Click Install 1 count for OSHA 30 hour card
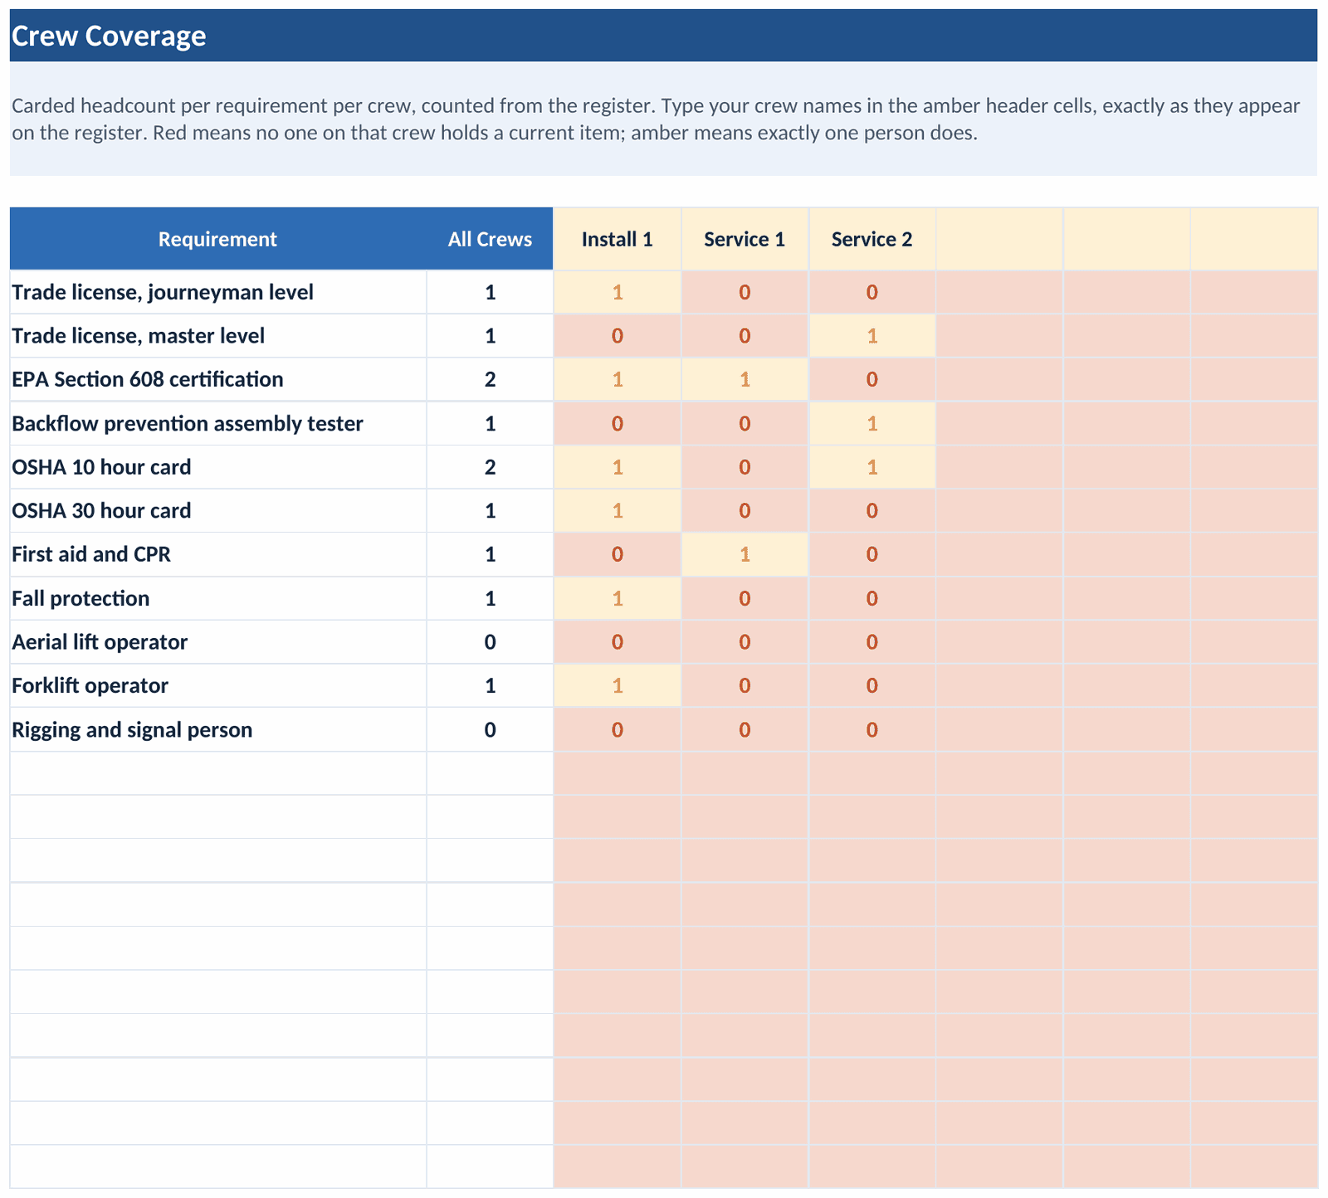Image resolution: width=1328 pixels, height=1198 pixels. click(x=618, y=510)
